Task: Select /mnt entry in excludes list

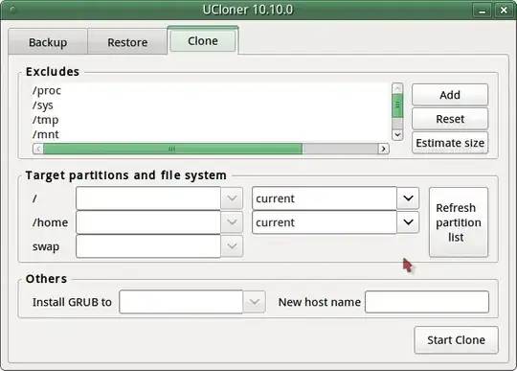Action: (x=46, y=134)
